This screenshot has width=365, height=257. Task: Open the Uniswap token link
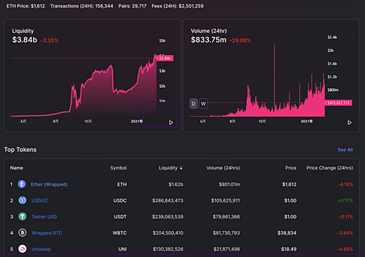[41, 249]
